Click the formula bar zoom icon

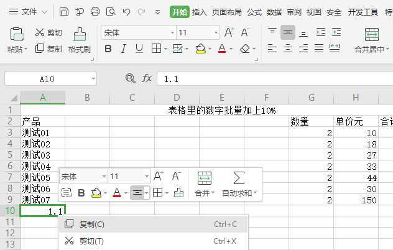[131, 78]
